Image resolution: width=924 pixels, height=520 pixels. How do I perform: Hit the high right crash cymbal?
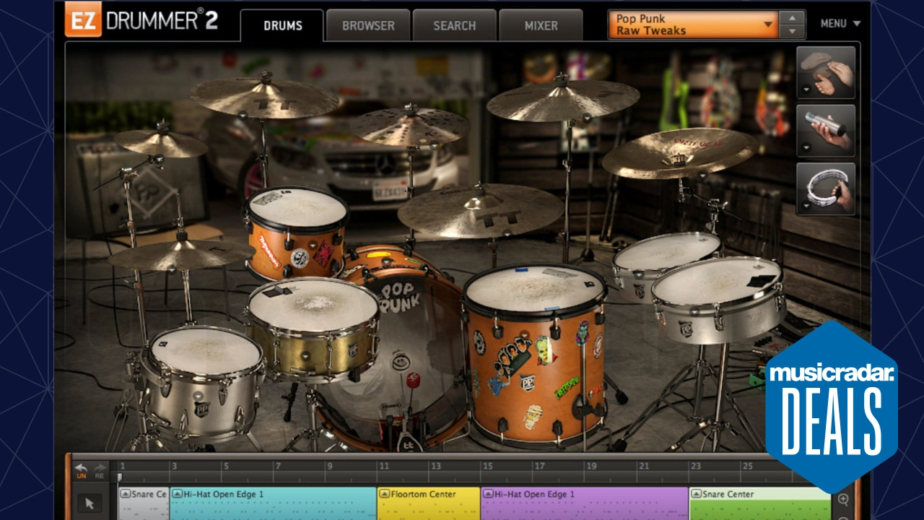[x=563, y=100]
